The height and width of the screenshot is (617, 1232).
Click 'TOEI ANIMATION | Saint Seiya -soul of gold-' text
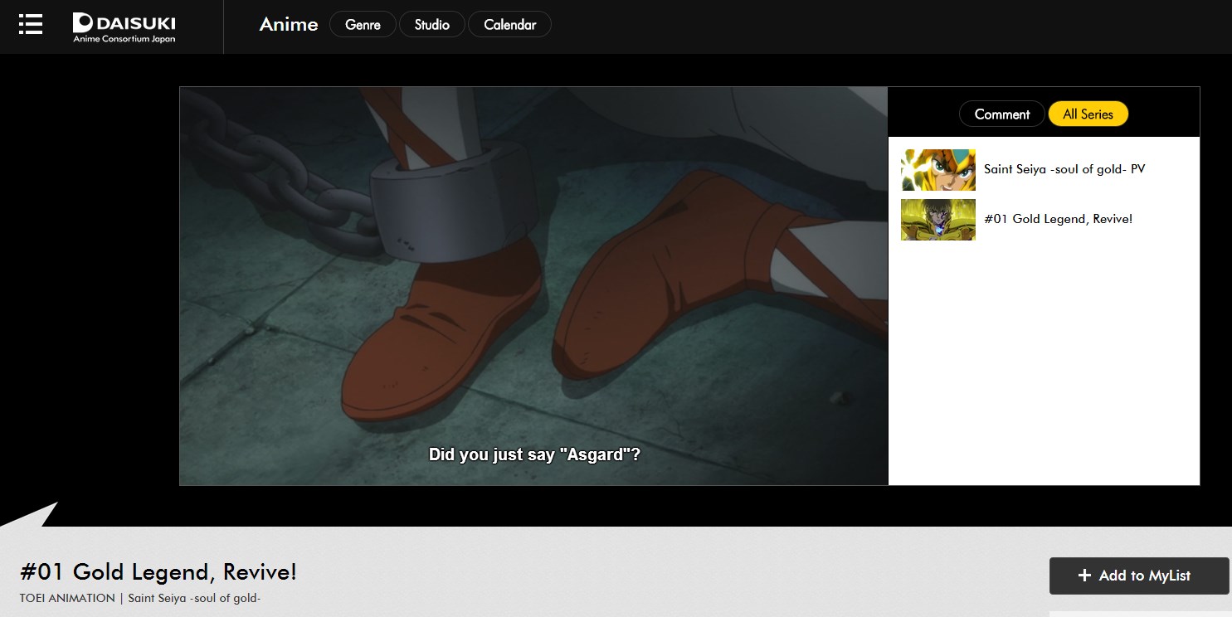[140, 598]
